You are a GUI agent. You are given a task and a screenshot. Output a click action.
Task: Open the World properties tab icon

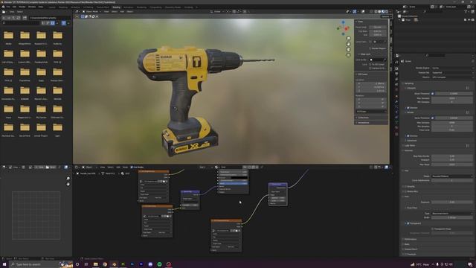(x=396, y=89)
